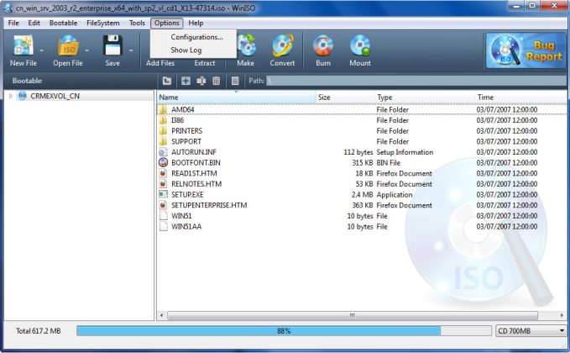Click the CRMEXVOL_CN disc icon in tree
This screenshot has width=570, height=353.
[23, 96]
